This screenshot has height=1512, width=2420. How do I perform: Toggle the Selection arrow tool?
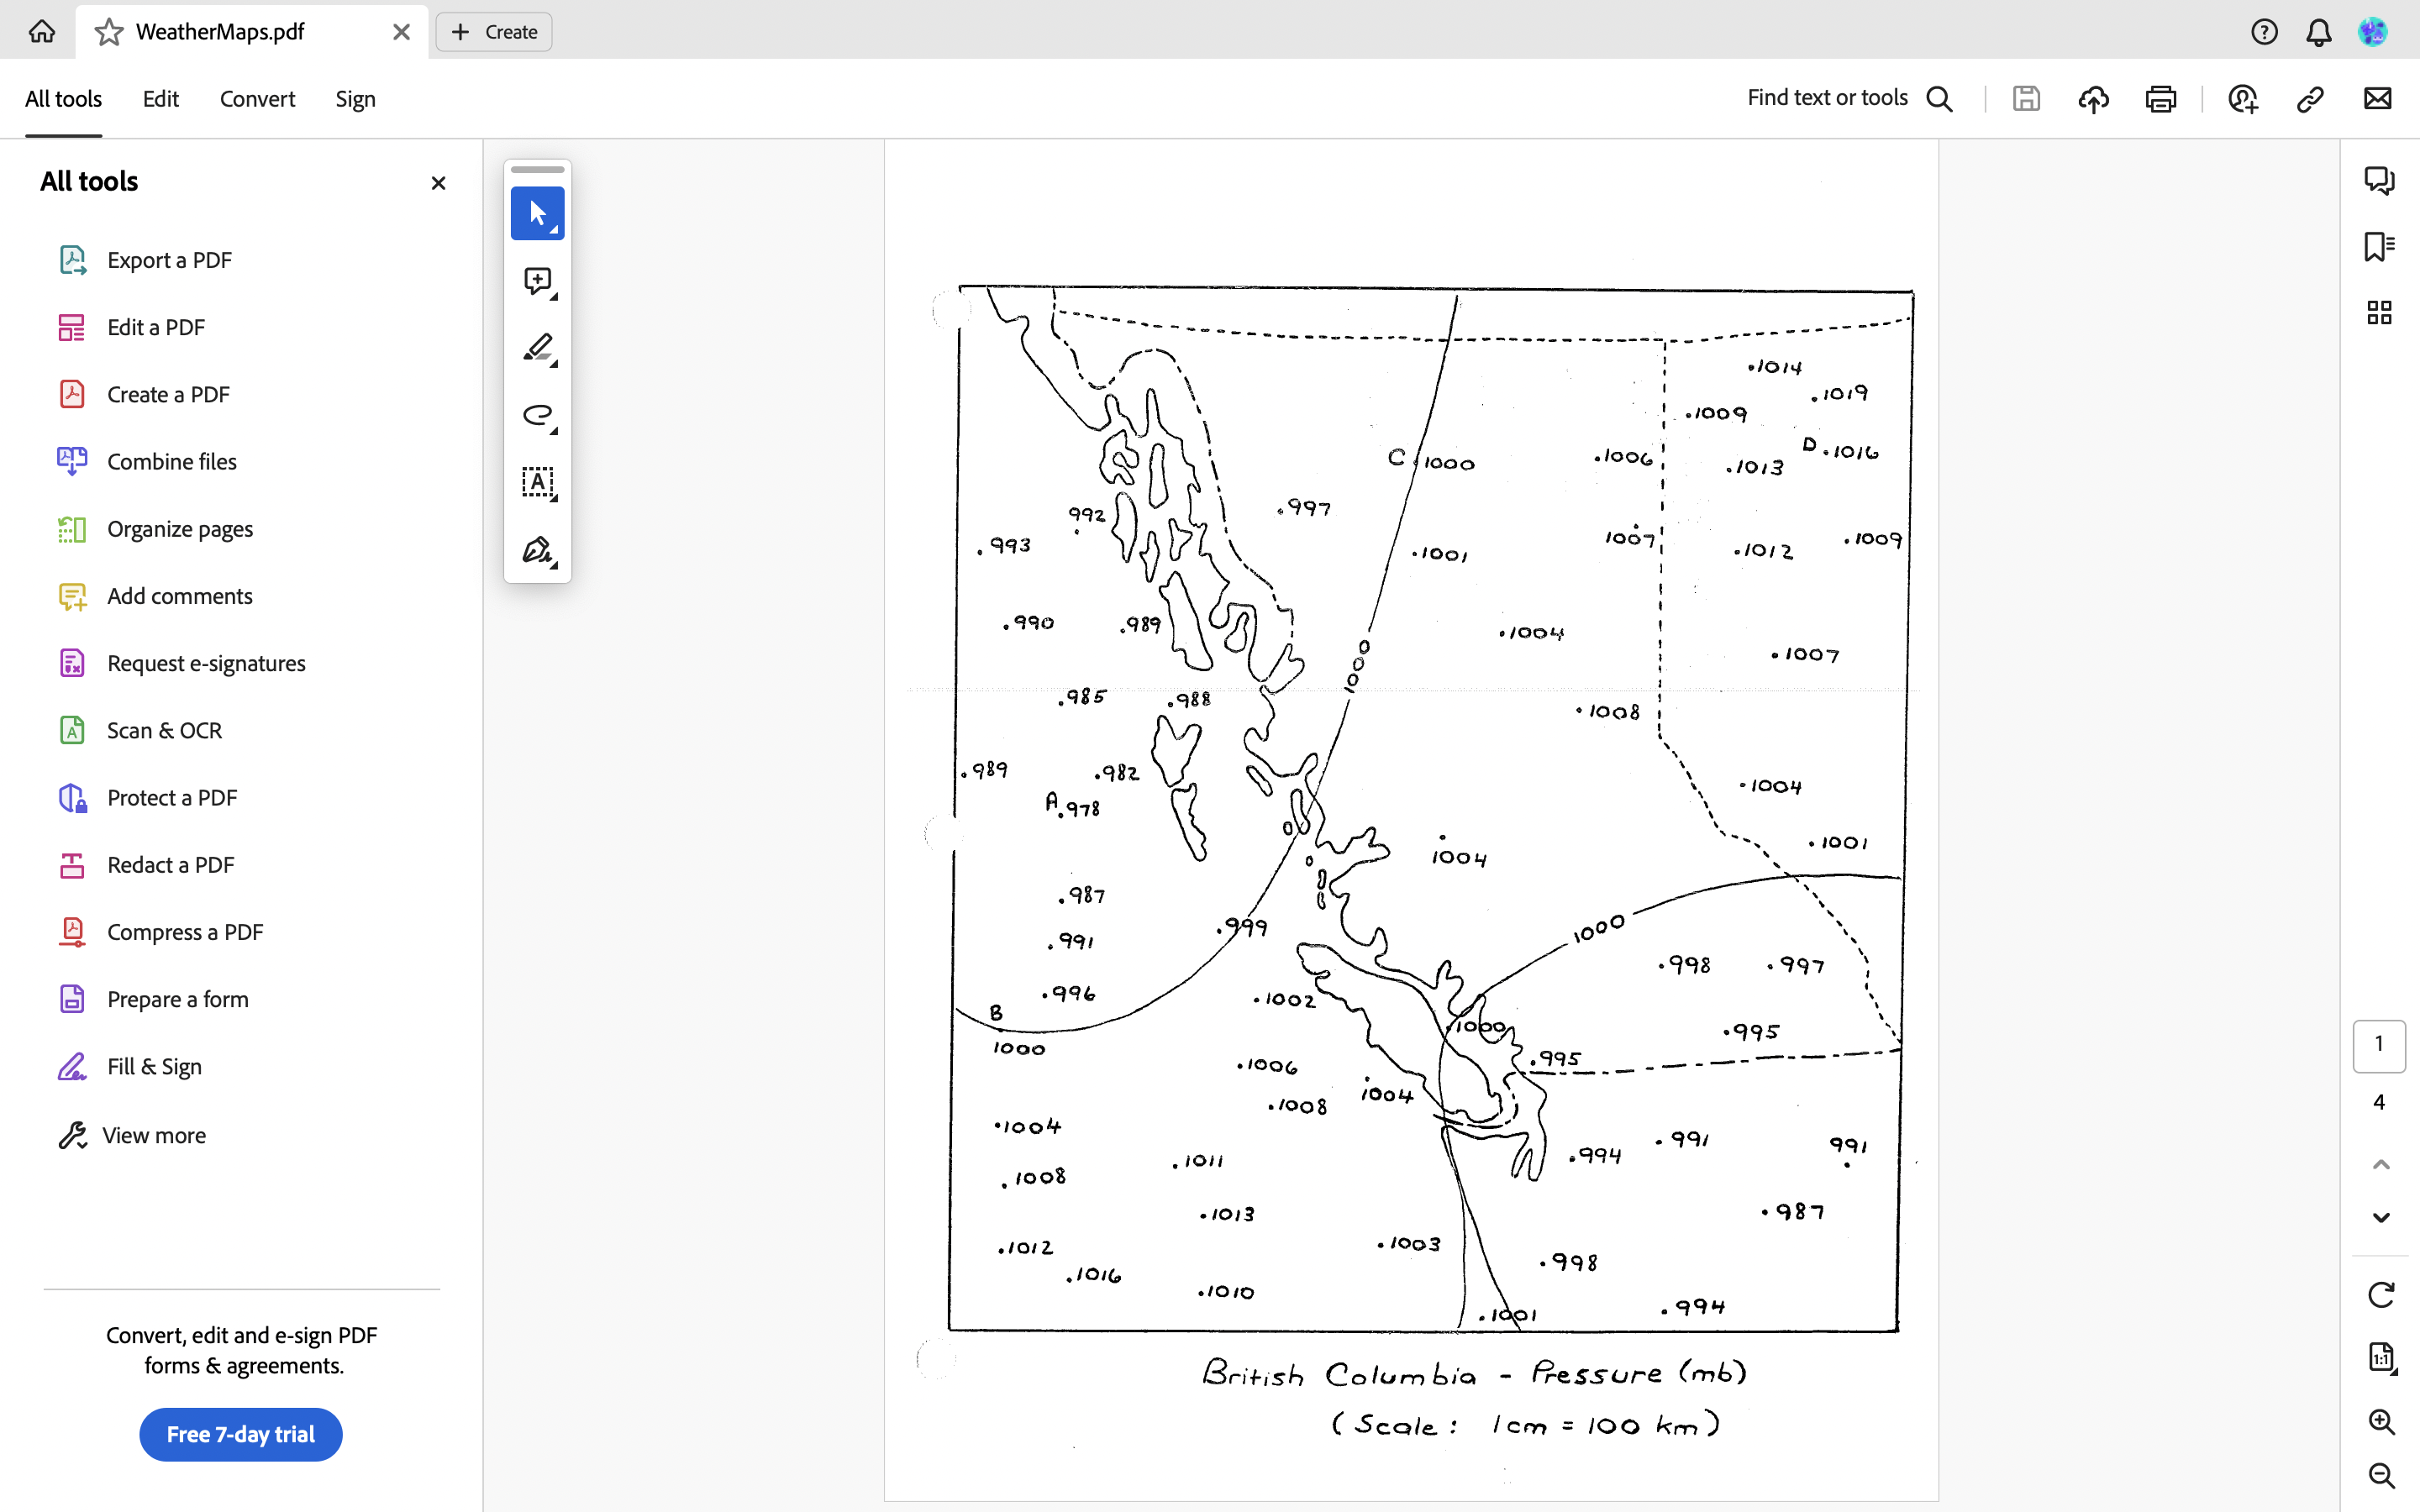tap(538, 212)
